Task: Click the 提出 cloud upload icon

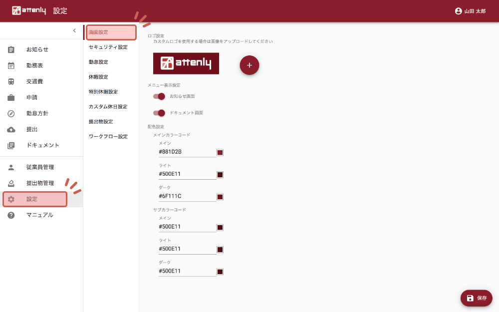Action: coord(11,129)
